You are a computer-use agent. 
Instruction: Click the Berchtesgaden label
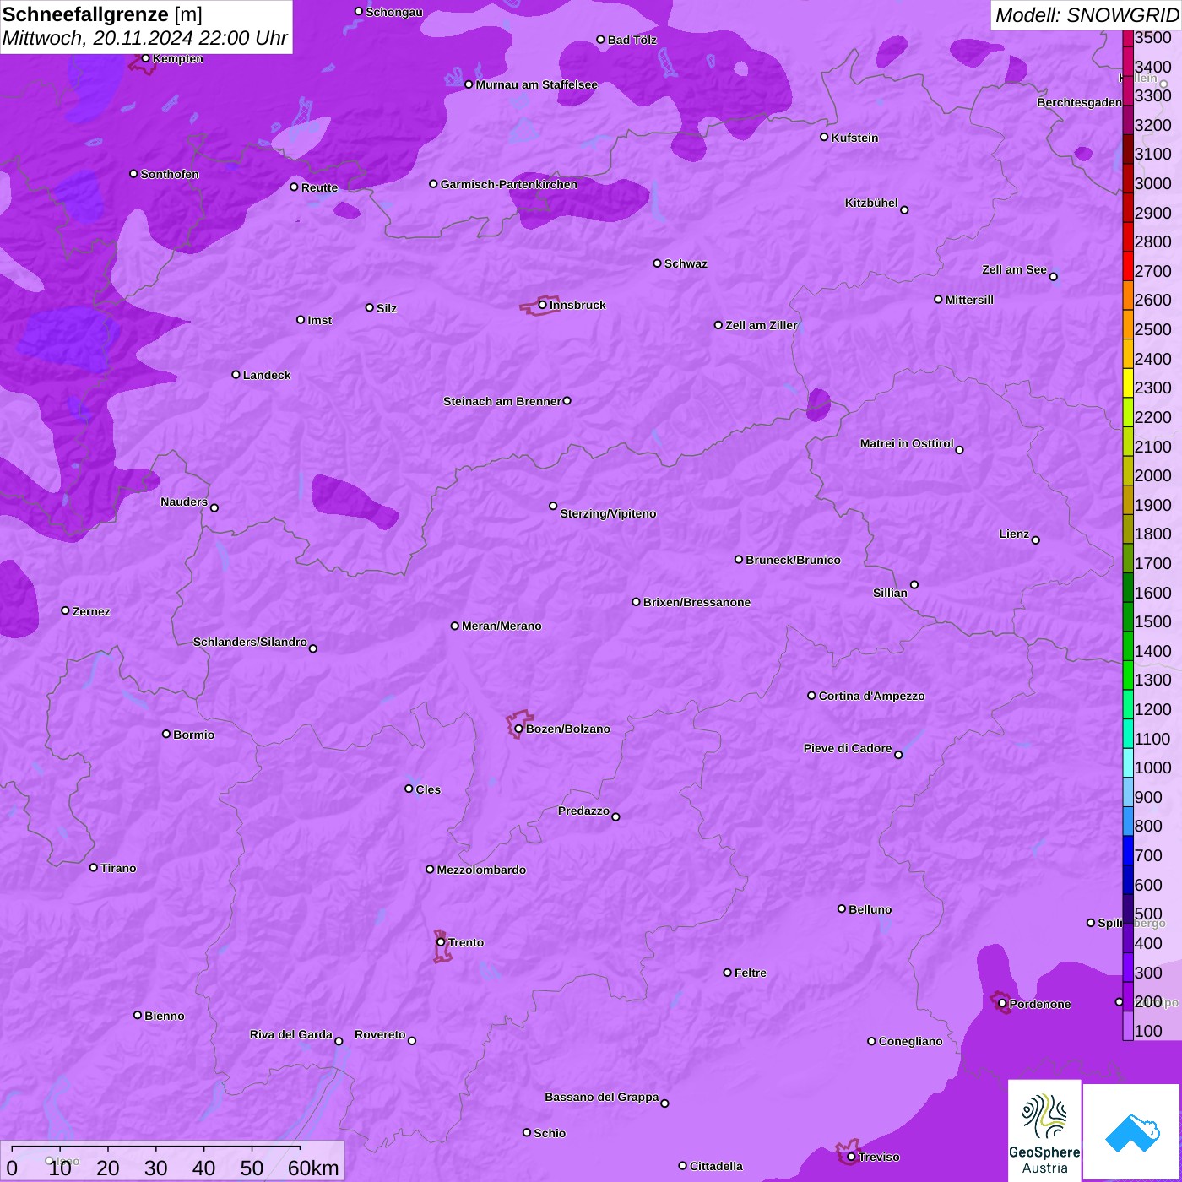pos(1080,102)
